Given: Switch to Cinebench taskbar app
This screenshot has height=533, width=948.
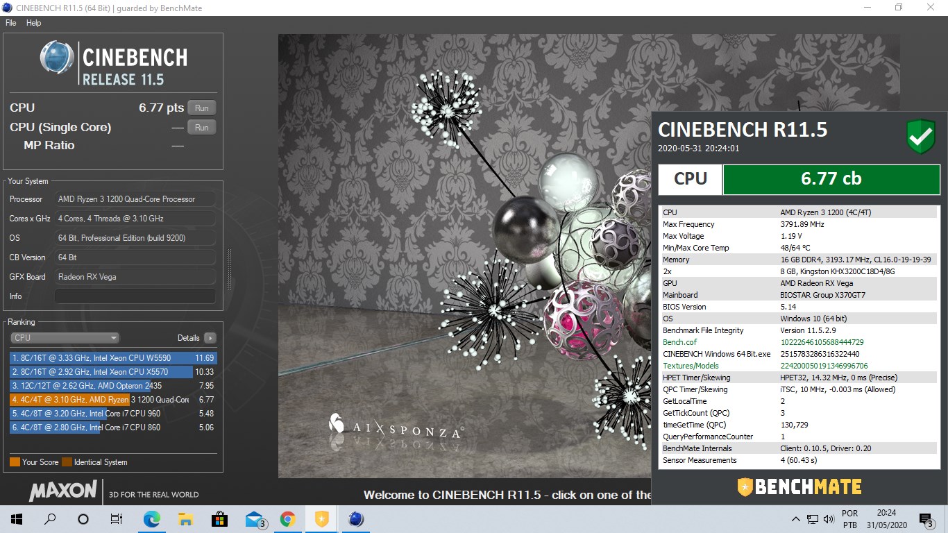Looking at the screenshot, I should 356,519.
